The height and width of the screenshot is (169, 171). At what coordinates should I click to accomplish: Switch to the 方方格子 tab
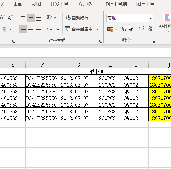87,4
